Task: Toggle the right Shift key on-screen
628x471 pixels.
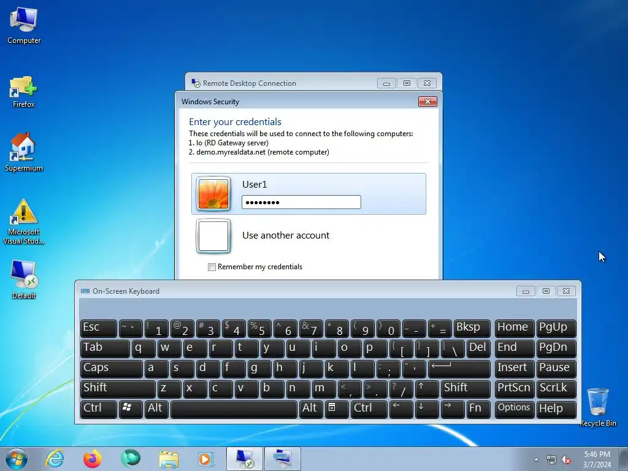Action: coord(465,389)
